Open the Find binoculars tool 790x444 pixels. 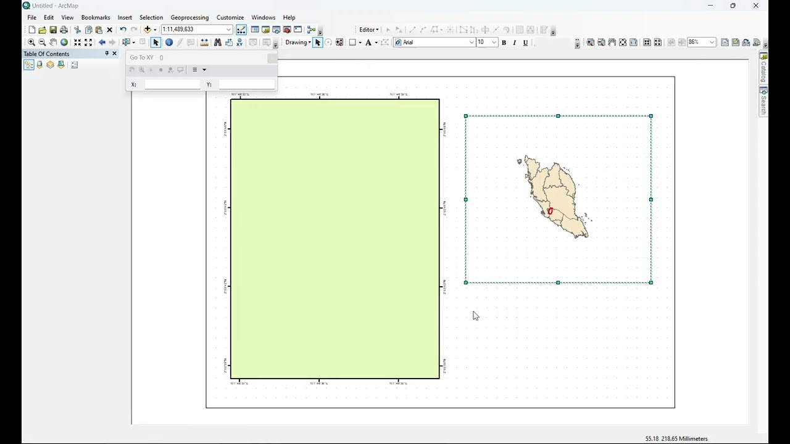tap(217, 43)
